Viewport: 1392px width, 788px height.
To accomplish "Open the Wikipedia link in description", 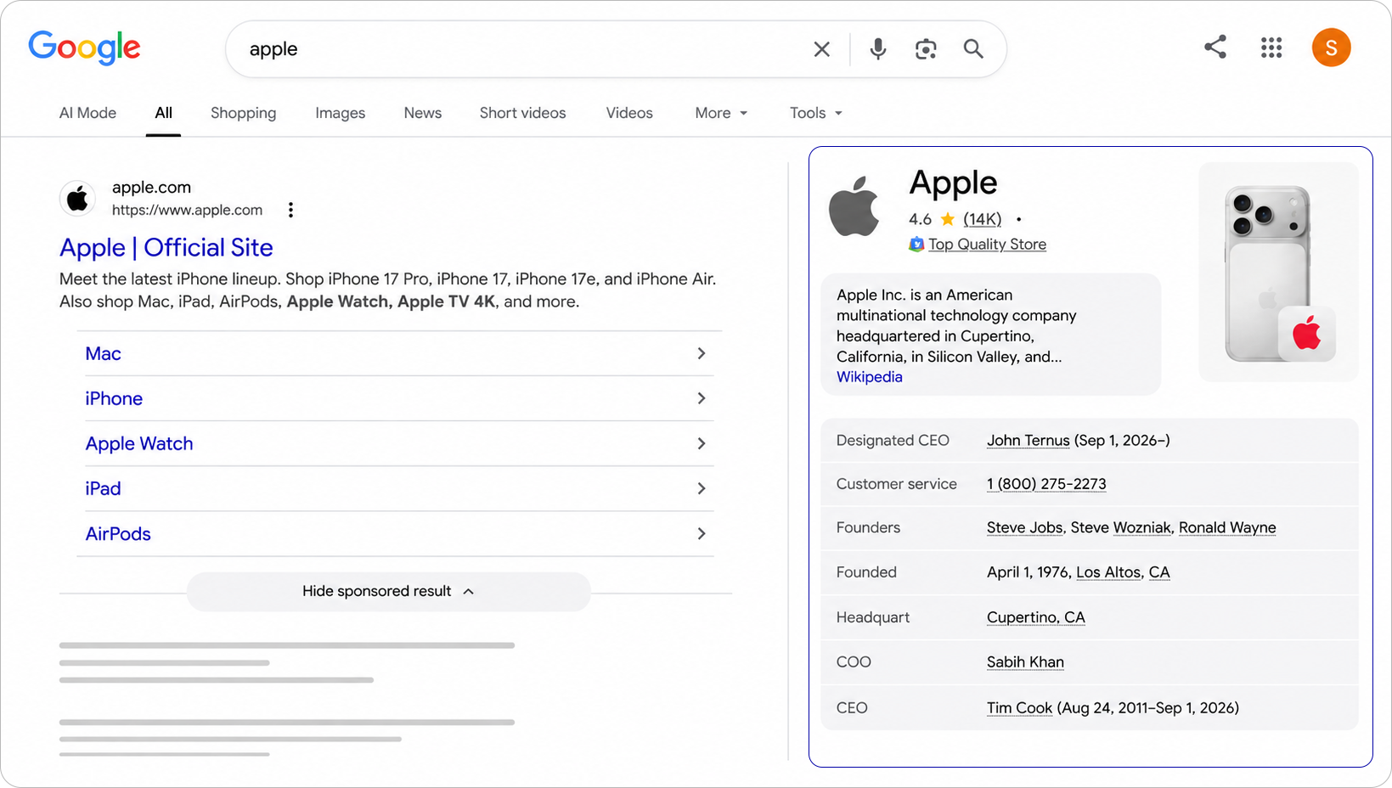I will coord(869,377).
